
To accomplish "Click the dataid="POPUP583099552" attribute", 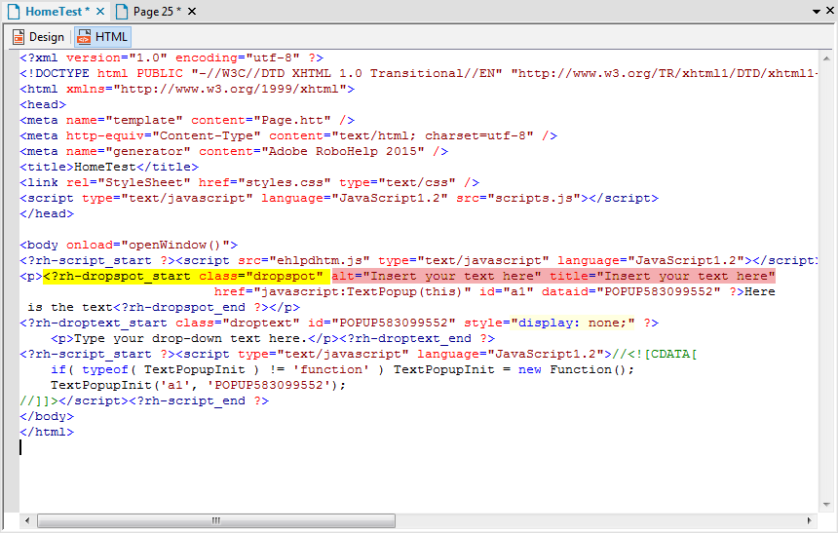I will (x=631, y=291).
